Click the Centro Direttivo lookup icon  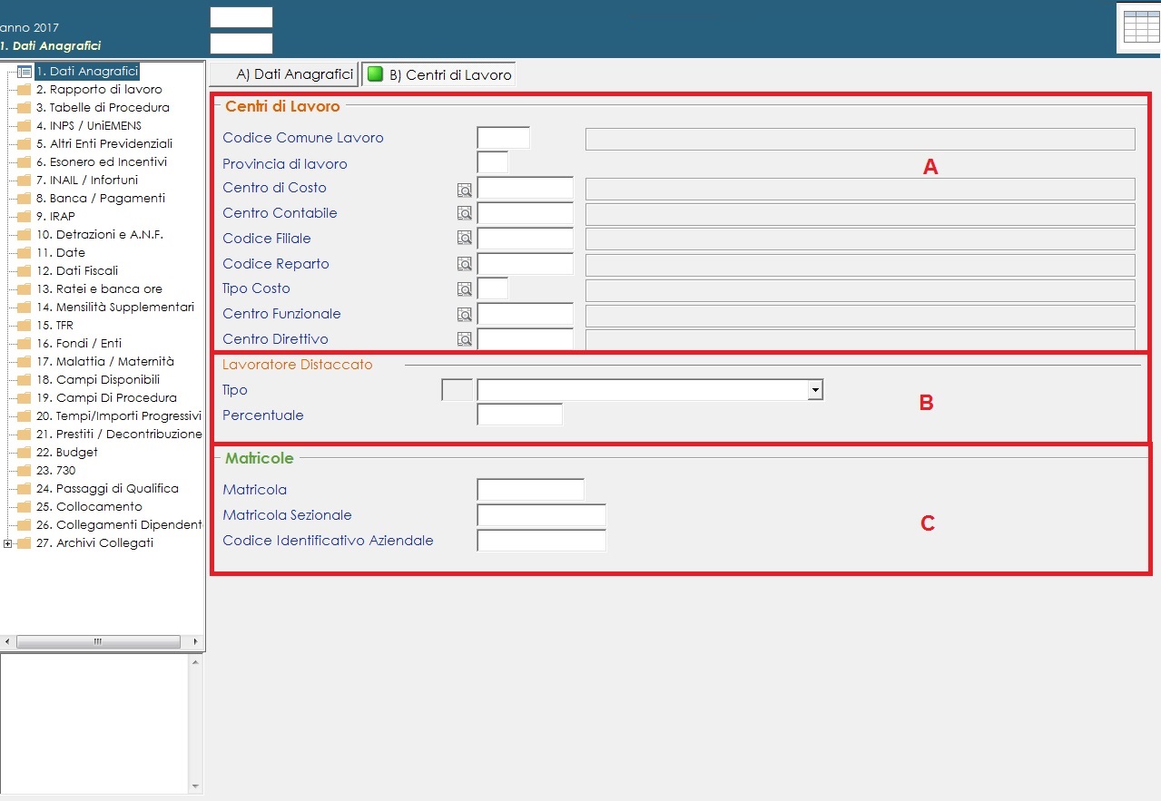pos(464,339)
